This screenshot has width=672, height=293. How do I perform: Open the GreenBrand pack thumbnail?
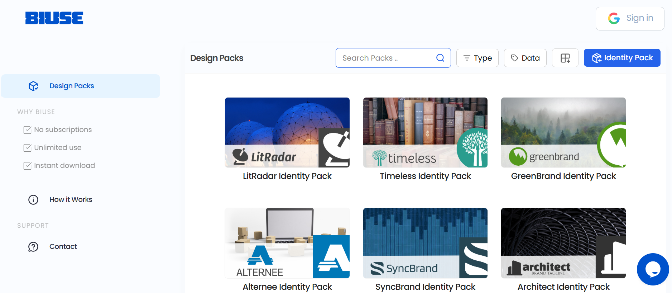563,132
